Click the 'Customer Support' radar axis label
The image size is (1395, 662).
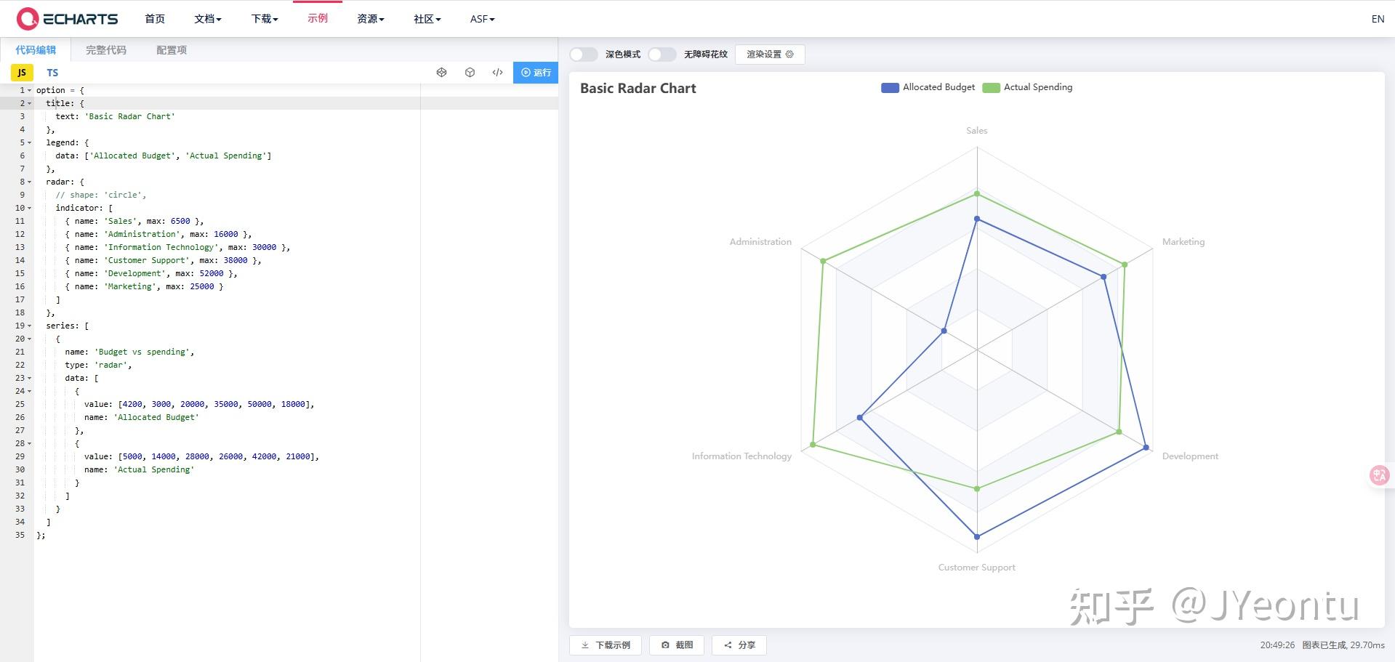point(976,568)
